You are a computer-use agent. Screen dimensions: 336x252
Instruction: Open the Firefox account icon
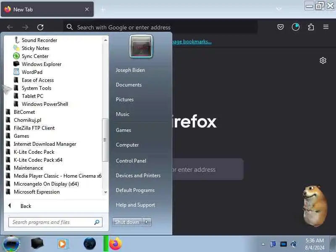click(296, 27)
